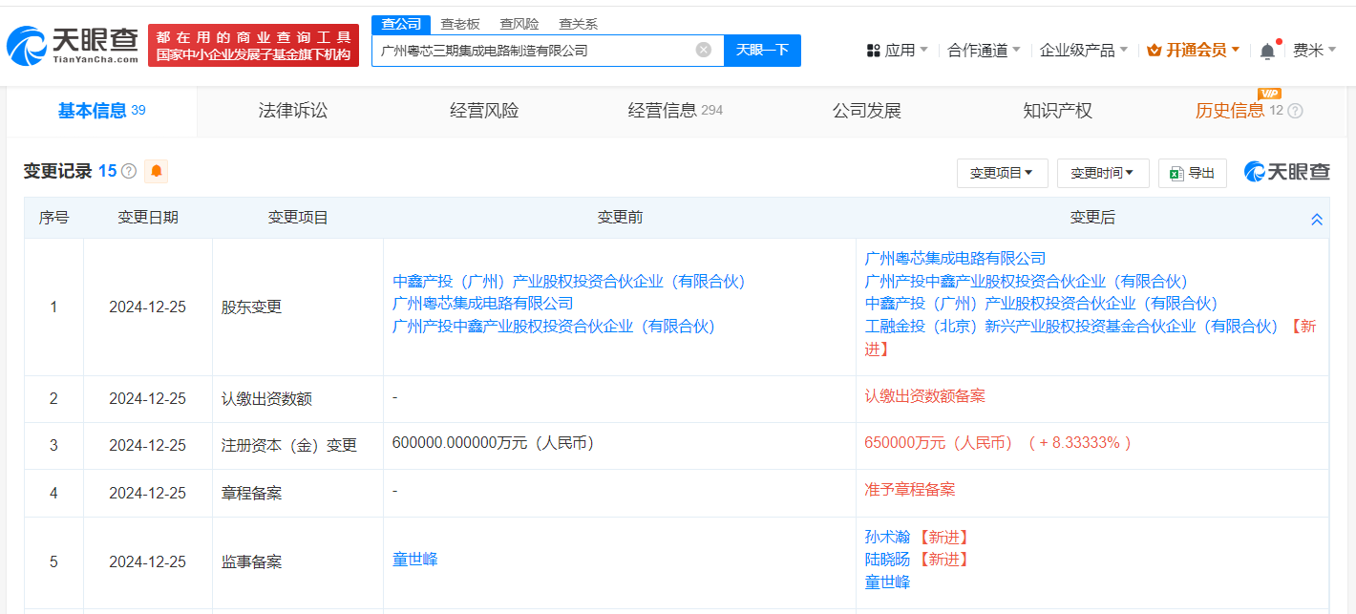The width and height of the screenshot is (1356, 614).
Task: Select the 查老板 search tab
Action: coord(460,24)
